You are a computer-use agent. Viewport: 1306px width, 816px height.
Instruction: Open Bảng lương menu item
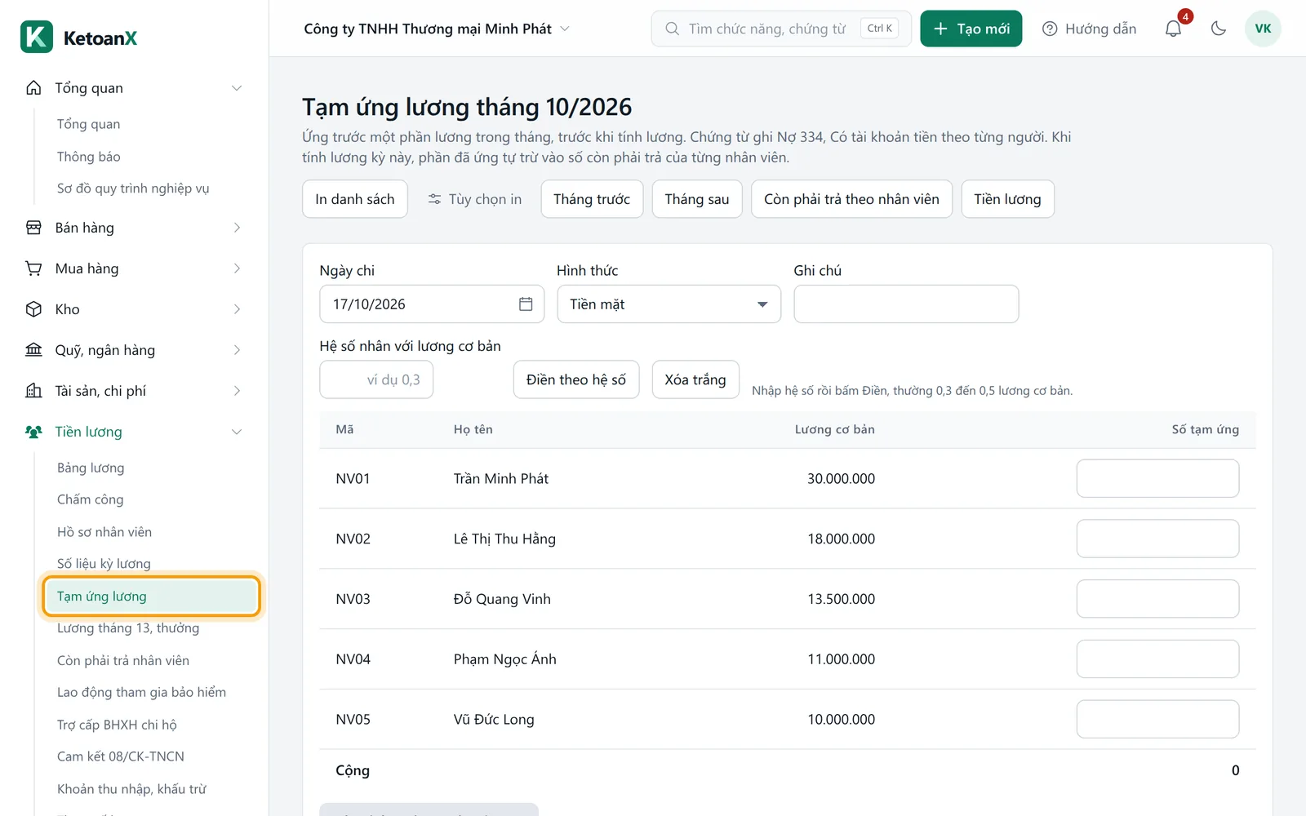coord(91,468)
